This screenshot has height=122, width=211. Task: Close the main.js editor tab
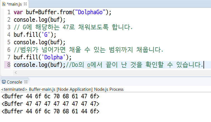click(x=25, y=4)
